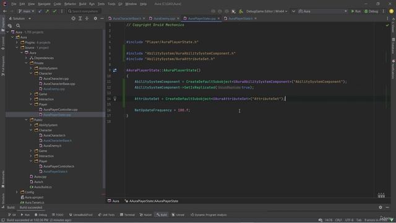Click the Run button

point(356,11)
